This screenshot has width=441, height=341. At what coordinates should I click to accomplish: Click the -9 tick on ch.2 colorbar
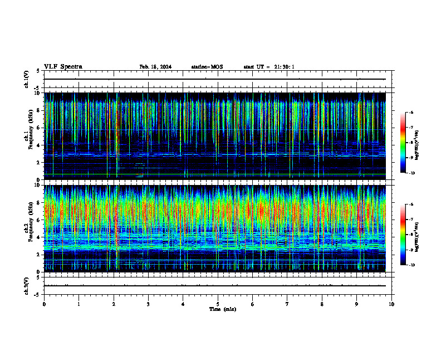click(x=411, y=250)
